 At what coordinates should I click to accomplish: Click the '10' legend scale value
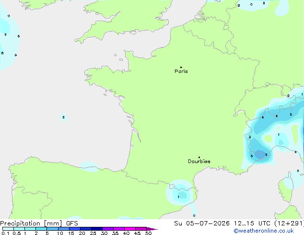60,233
